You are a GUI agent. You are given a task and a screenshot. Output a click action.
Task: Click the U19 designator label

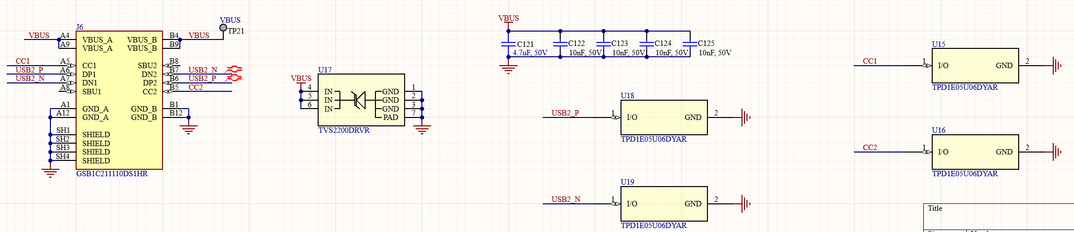(627, 182)
